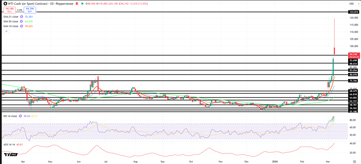
Task: Click the 124.074 horizontal line price label
Action: click(353, 12)
